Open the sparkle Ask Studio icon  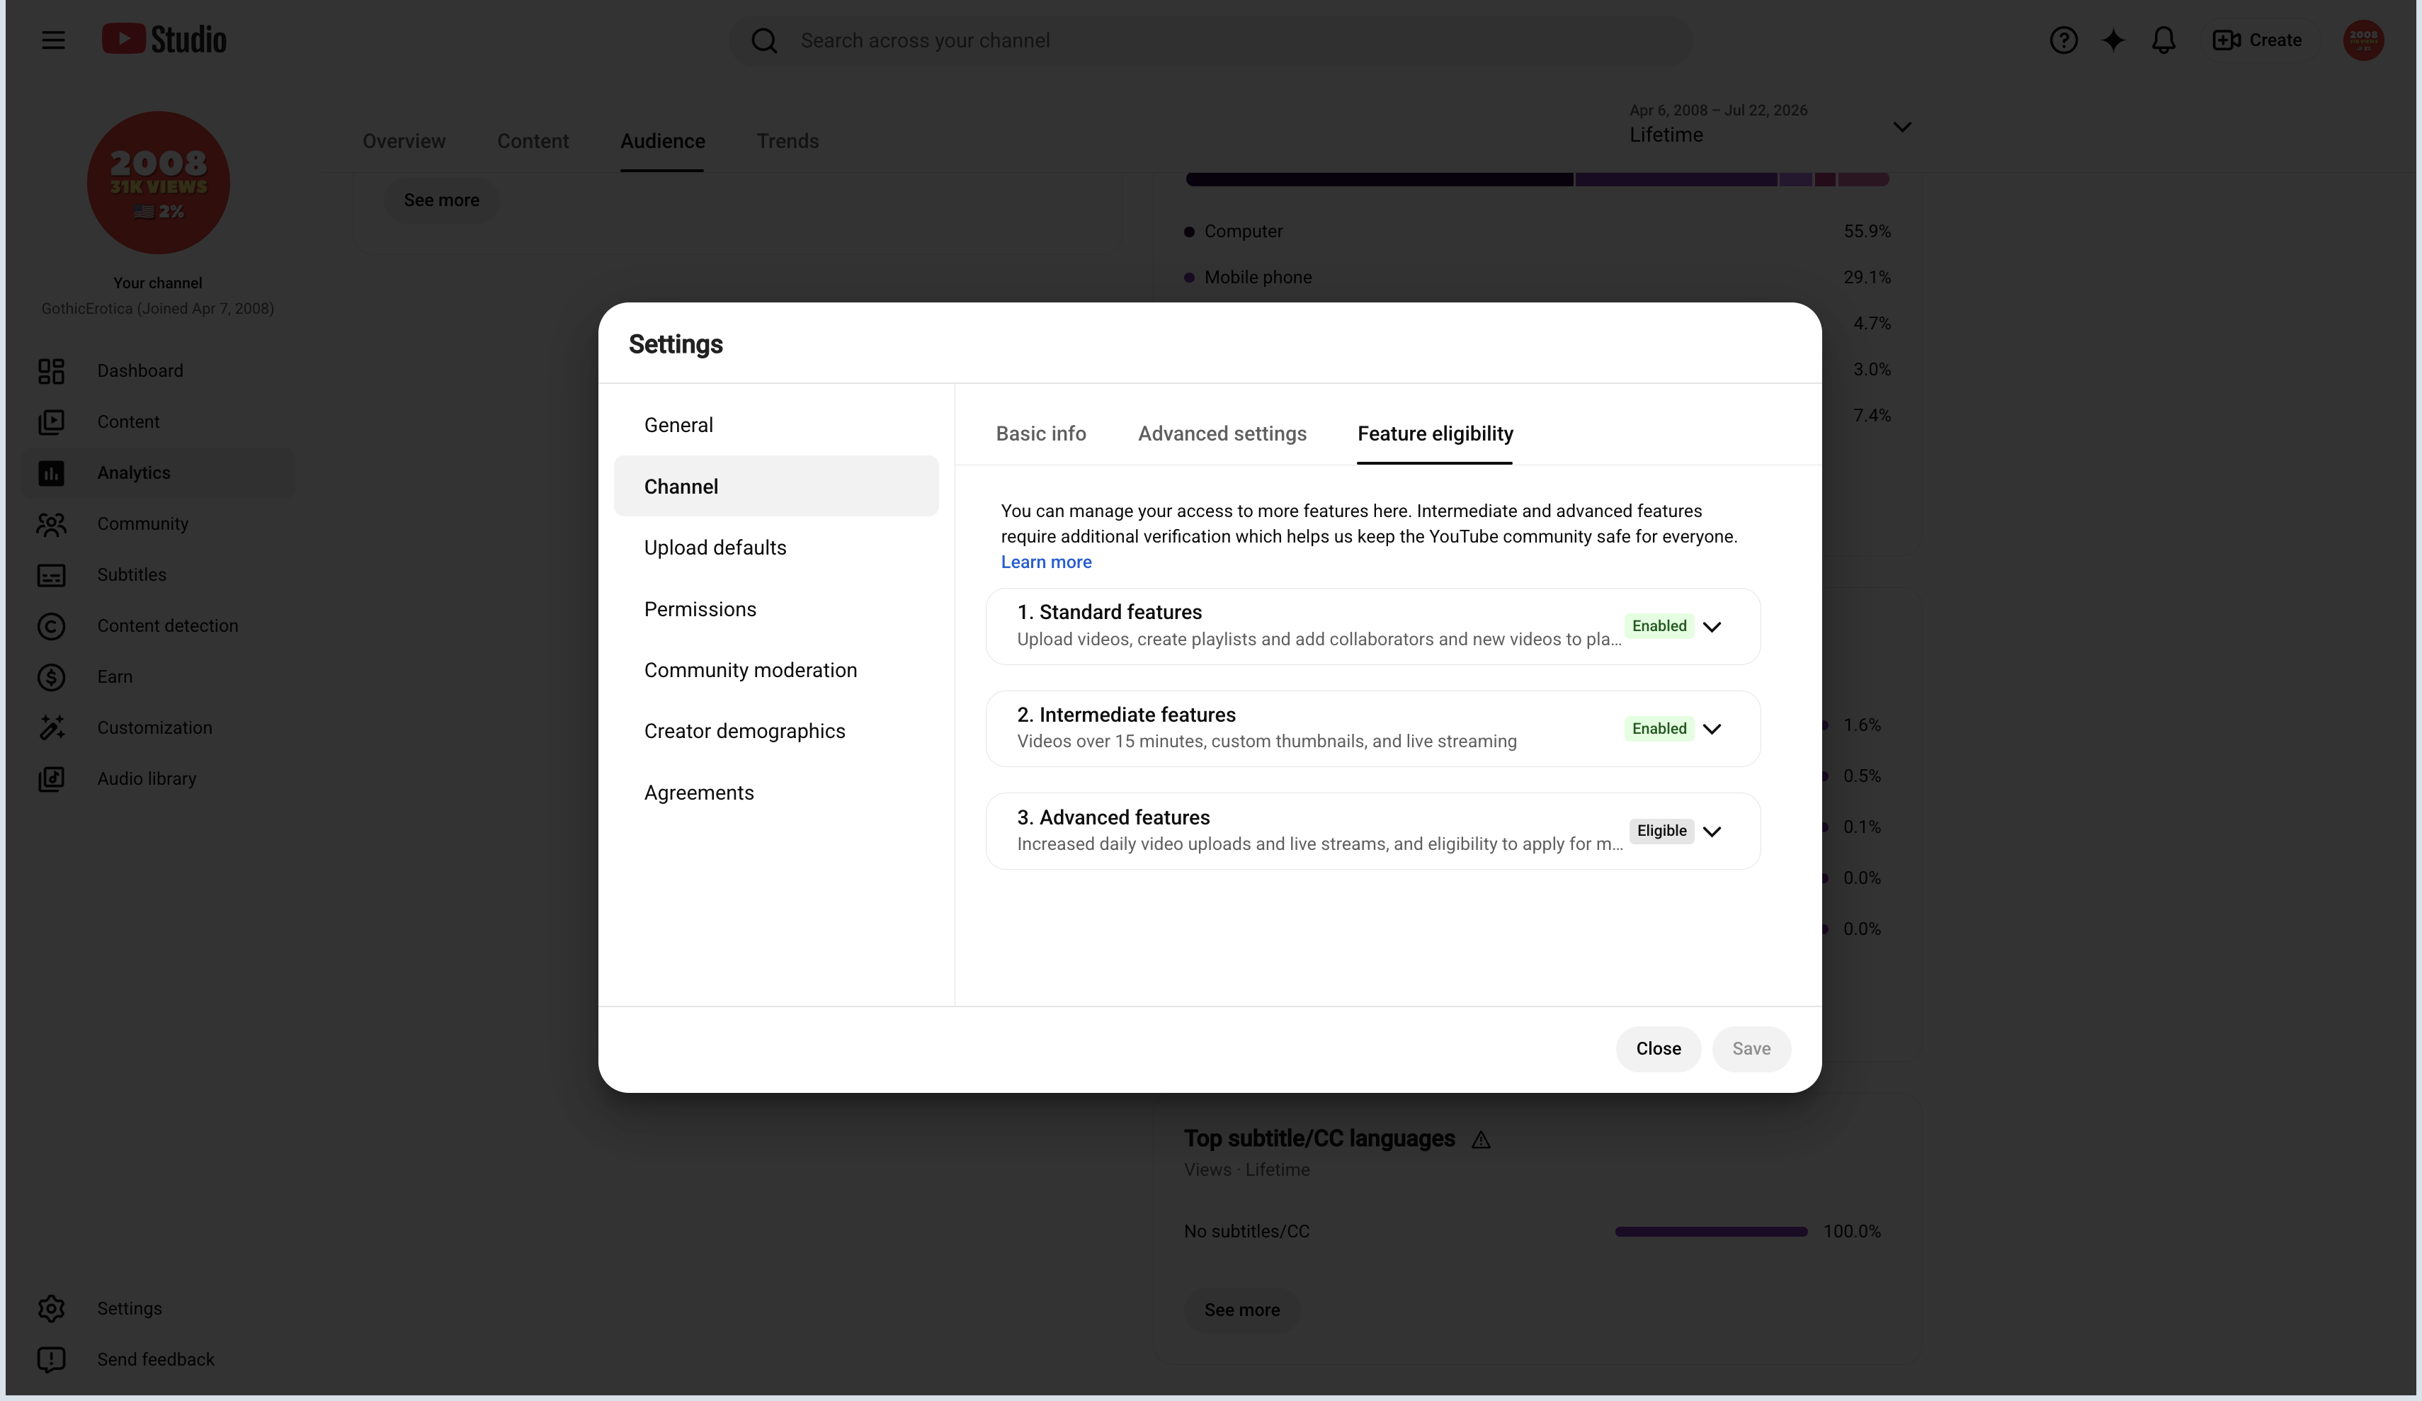click(2113, 40)
